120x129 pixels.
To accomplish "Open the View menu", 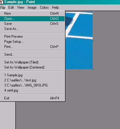I will (x=21, y=7).
